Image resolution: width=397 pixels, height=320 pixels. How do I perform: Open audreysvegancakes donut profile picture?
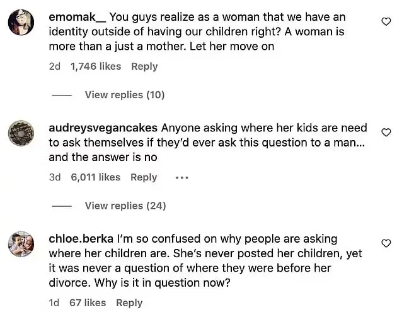point(21,133)
